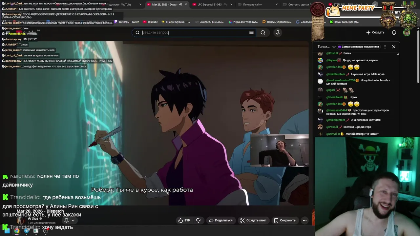Mute the audio-playing tab speaker icon
420x236 pixels.
click(x=180, y=5)
